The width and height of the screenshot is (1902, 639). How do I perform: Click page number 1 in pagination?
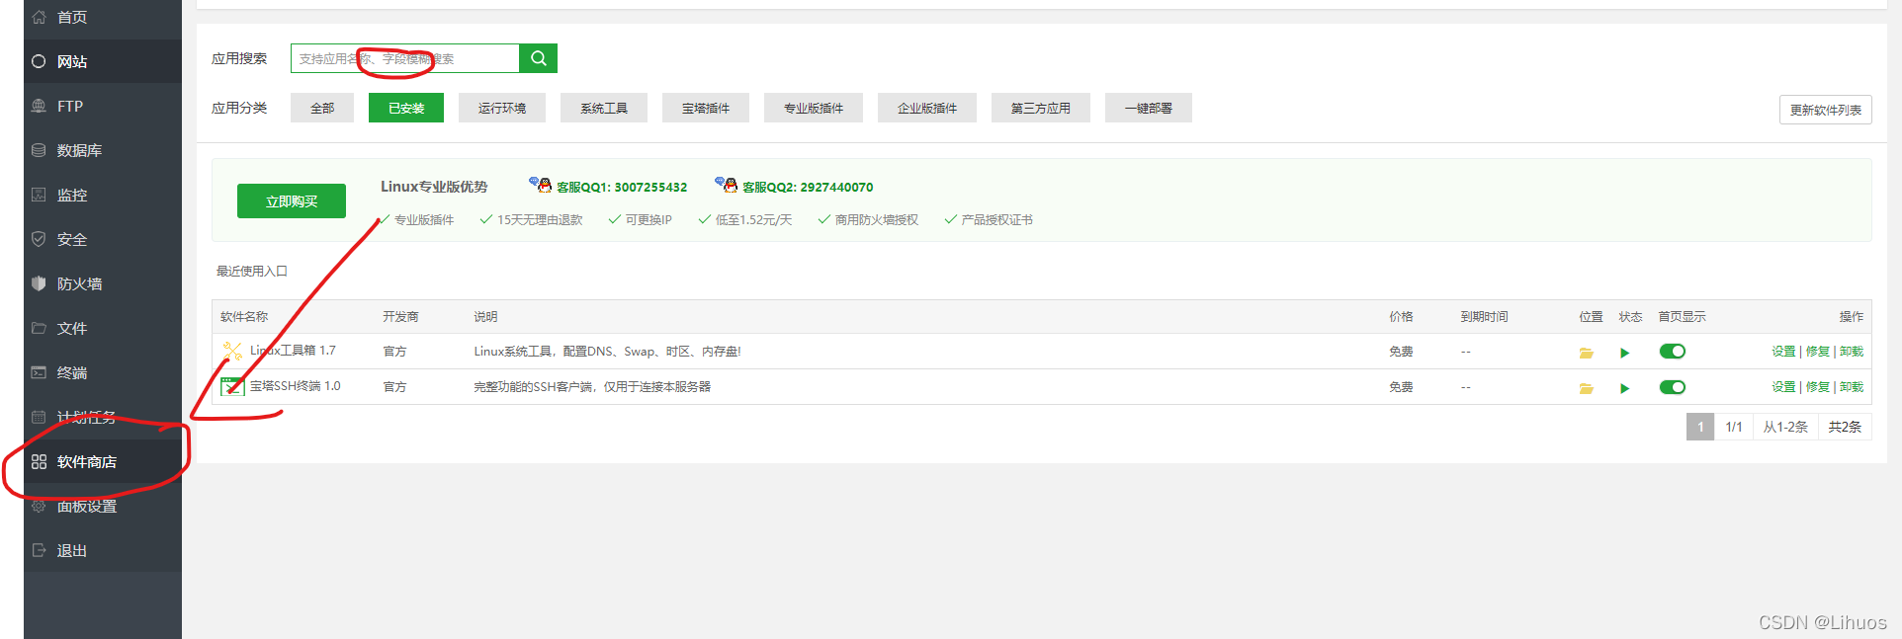pos(1700,427)
